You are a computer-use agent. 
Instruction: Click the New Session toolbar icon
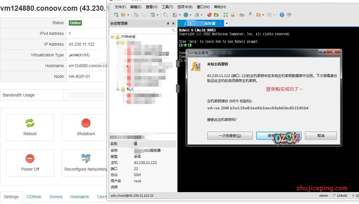[x=116, y=15]
